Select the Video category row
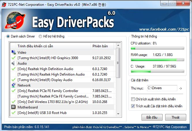The height and width of the screenshot is (131, 192). pos(62,52)
